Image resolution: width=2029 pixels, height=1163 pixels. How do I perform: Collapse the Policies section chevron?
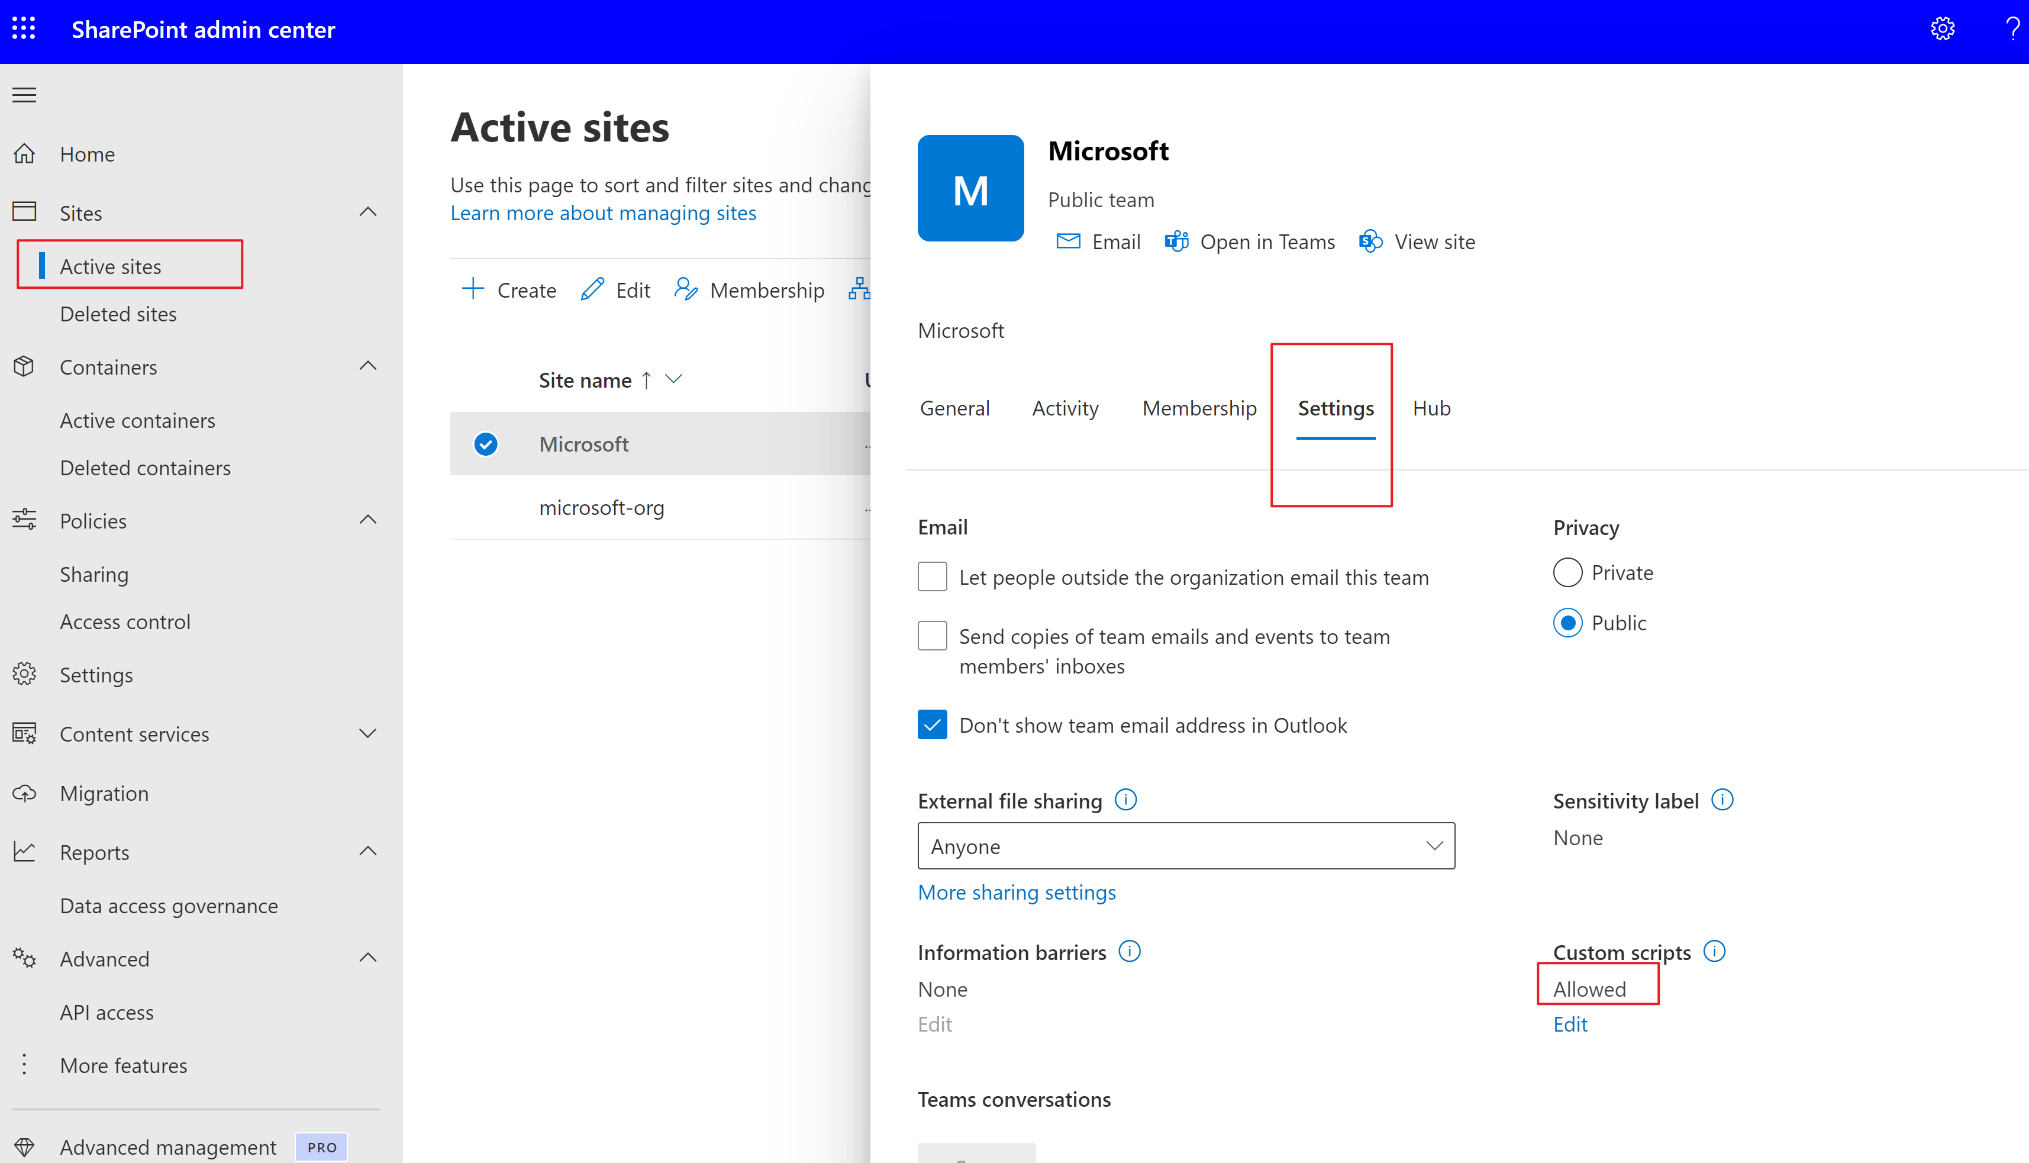pyautogui.click(x=367, y=520)
